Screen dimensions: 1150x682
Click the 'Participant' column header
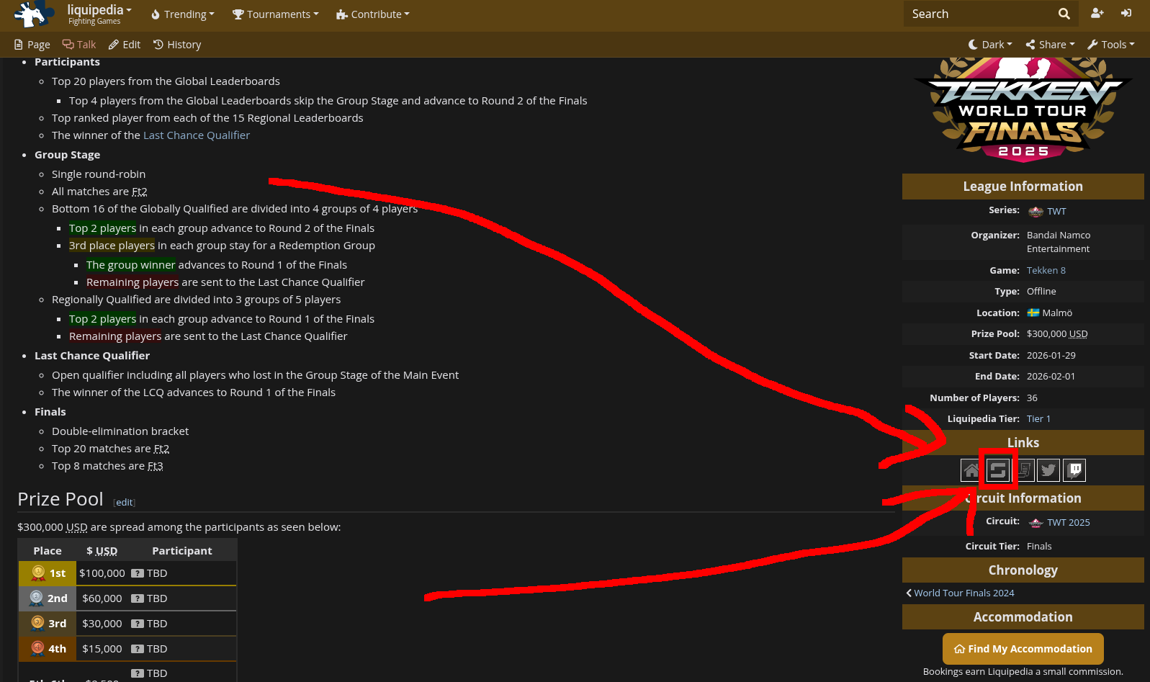[182, 551]
